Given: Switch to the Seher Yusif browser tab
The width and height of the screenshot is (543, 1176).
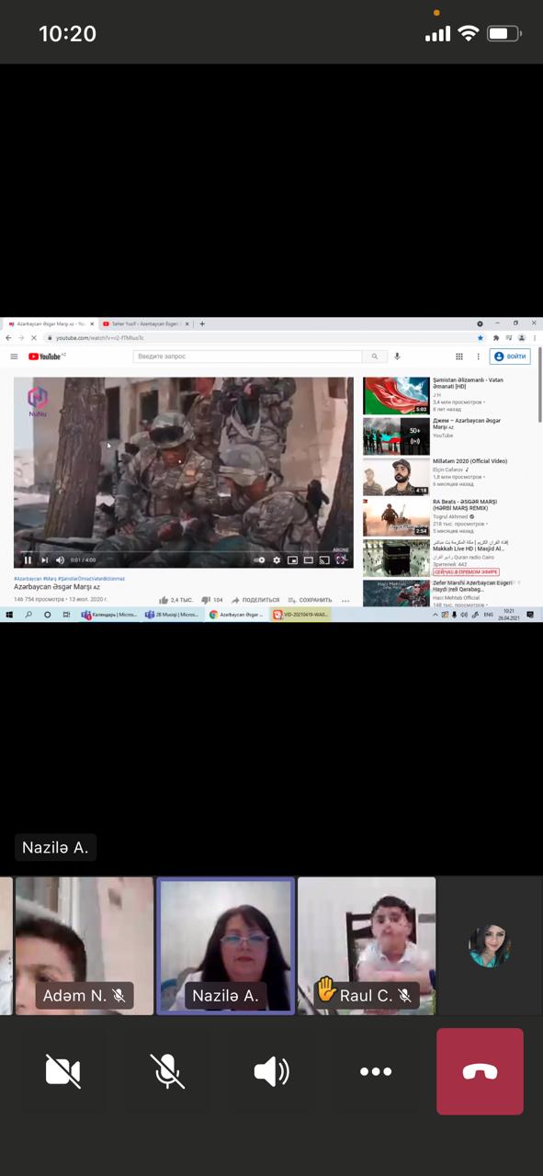Looking at the screenshot, I should (x=141, y=323).
